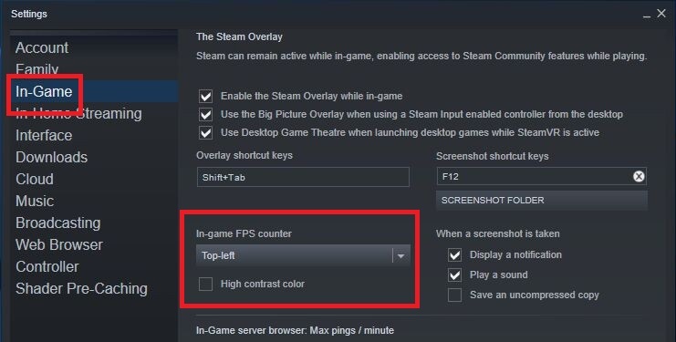The image size is (676, 342).
Task: Open Shader Pre-Caching settings
Action: 81,288
